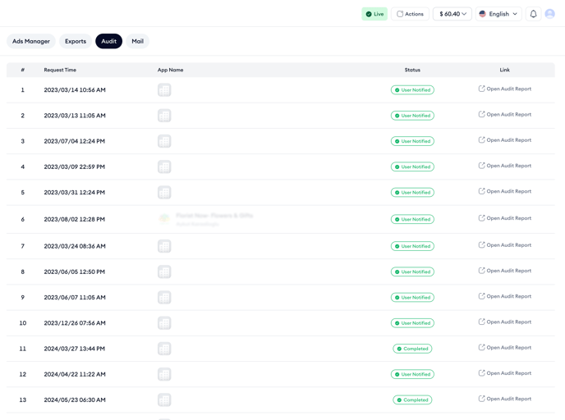Click the app icon in row 6
The width and height of the screenshot is (565, 420).
point(164,219)
